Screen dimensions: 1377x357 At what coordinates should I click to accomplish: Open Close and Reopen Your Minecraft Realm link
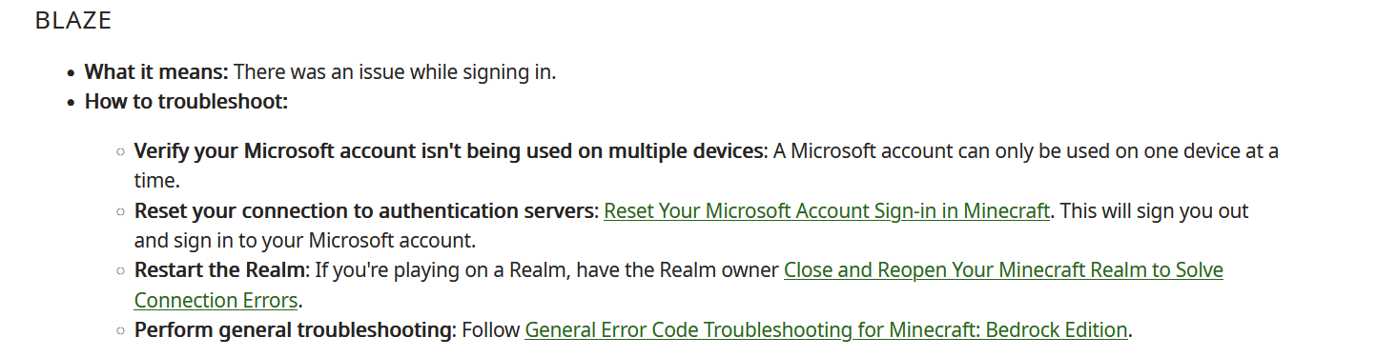[x=1003, y=270]
